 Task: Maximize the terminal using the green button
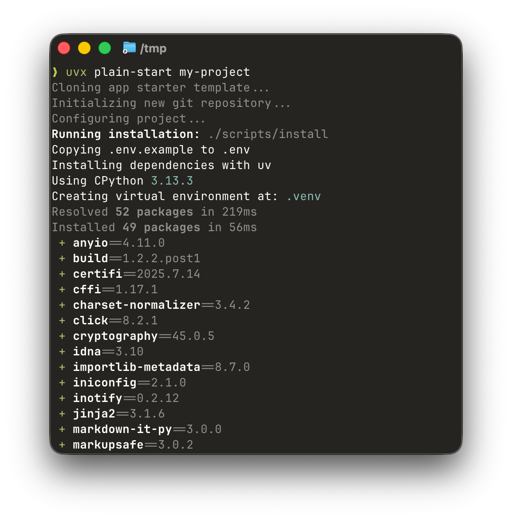tap(105, 48)
